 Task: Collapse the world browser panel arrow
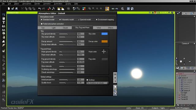pos(194,71)
